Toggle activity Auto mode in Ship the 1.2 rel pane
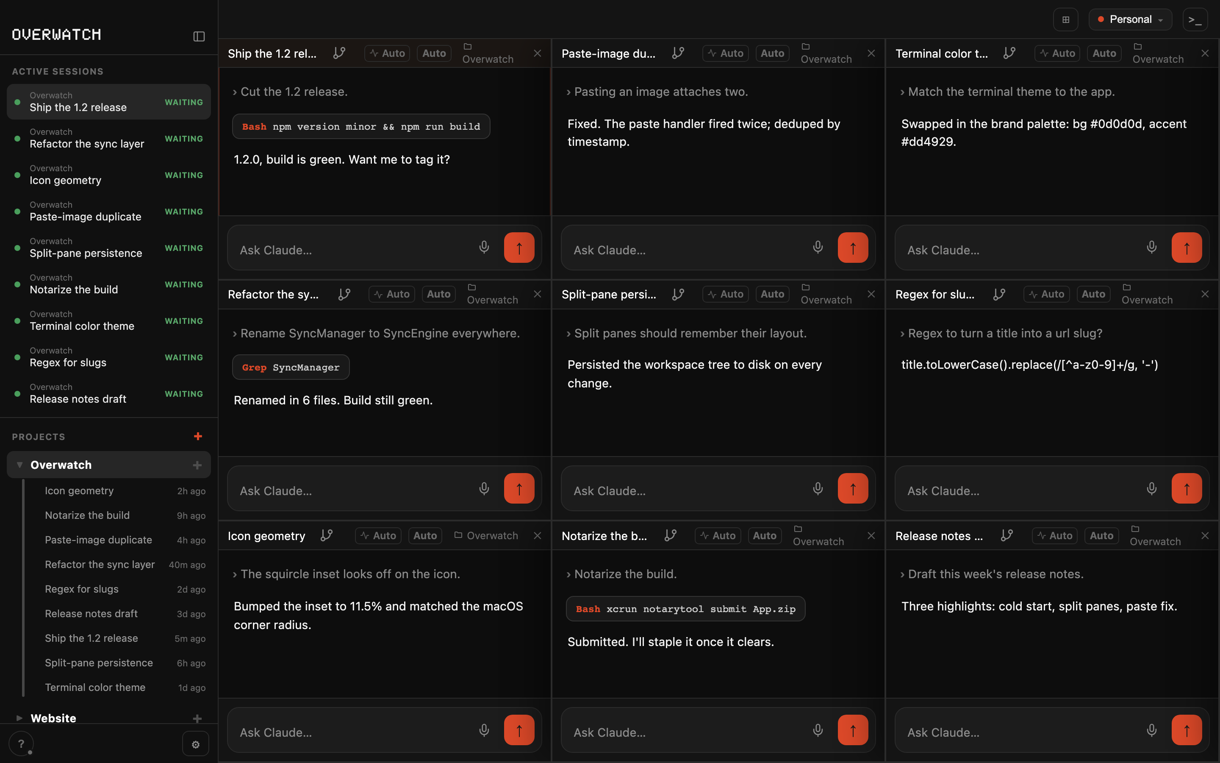Image resolution: width=1220 pixels, height=763 pixels. pyautogui.click(x=387, y=53)
